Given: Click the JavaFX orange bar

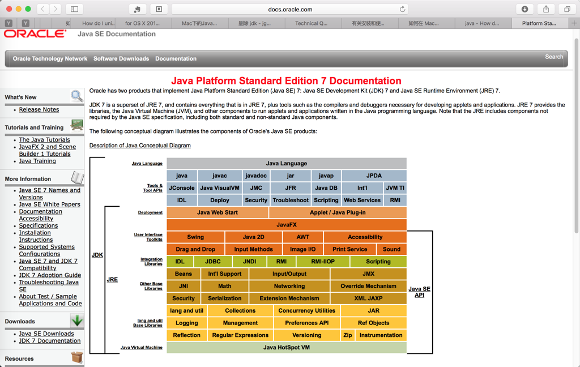Looking at the screenshot, I should click(x=286, y=225).
